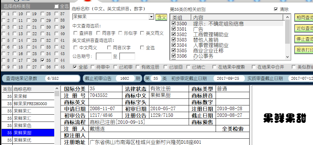Select result row 鲜果果FRESHGOGO

click(x=28, y=104)
